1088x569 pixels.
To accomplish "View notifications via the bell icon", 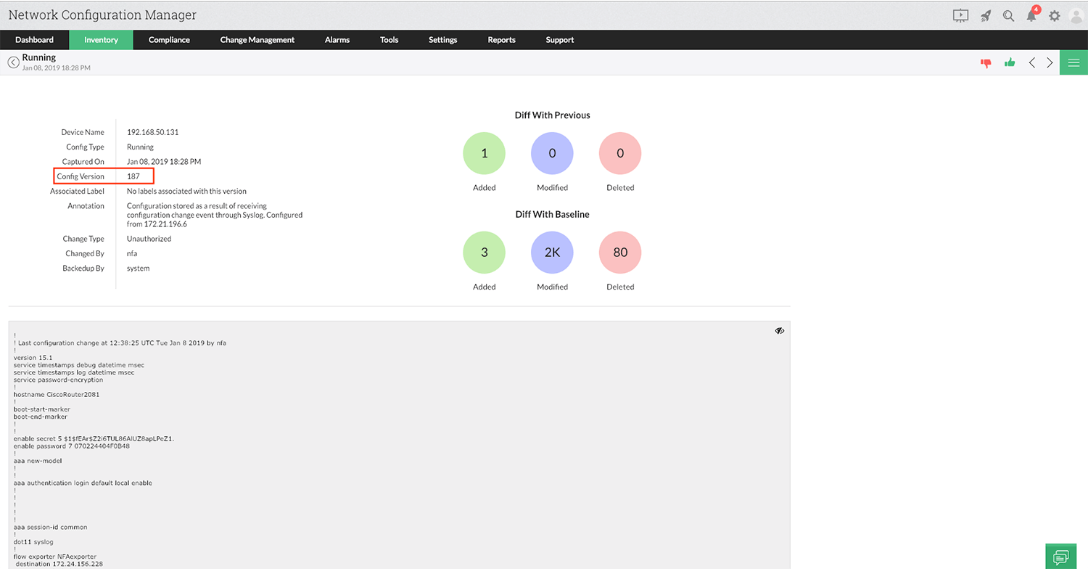I will click(1031, 15).
